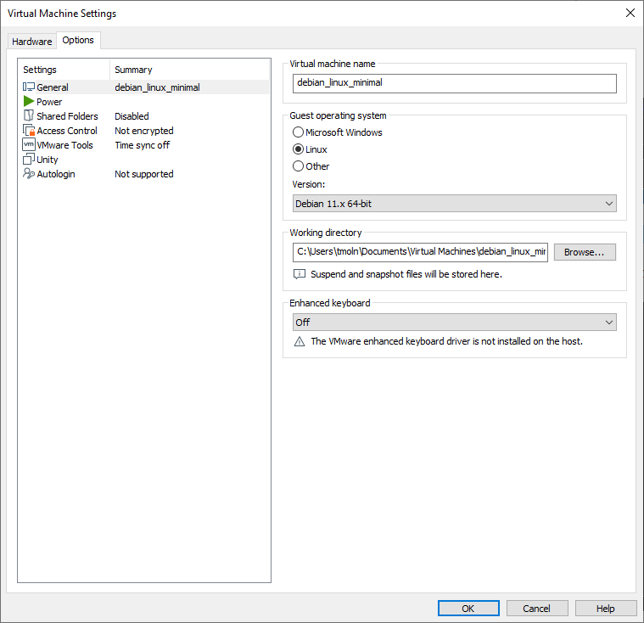Select the Options tab

pos(78,41)
